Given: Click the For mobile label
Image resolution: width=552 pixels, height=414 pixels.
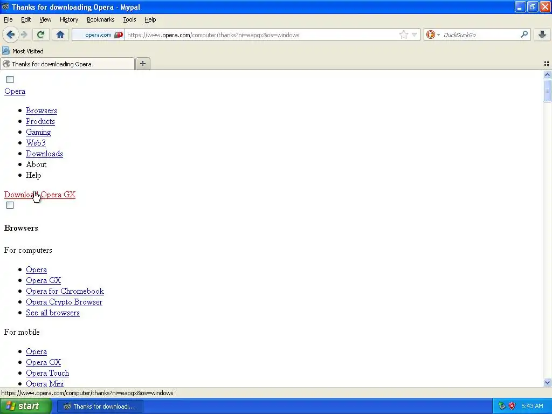Looking at the screenshot, I should (x=22, y=332).
